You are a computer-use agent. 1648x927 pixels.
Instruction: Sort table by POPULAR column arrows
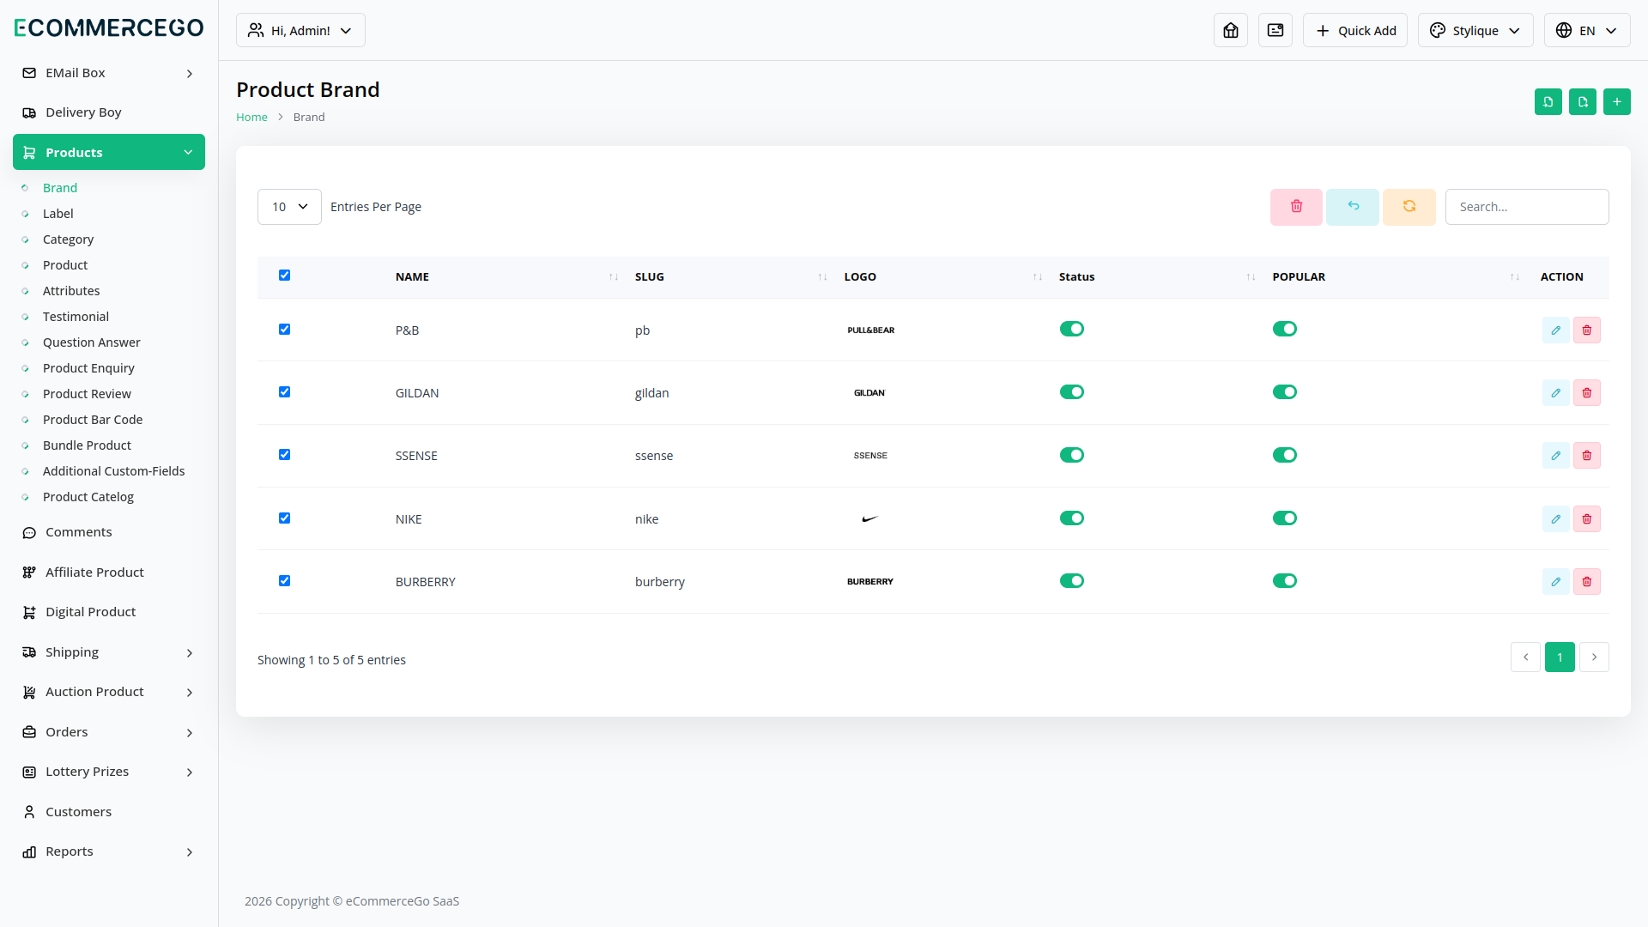pyautogui.click(x=1515, y=277)
